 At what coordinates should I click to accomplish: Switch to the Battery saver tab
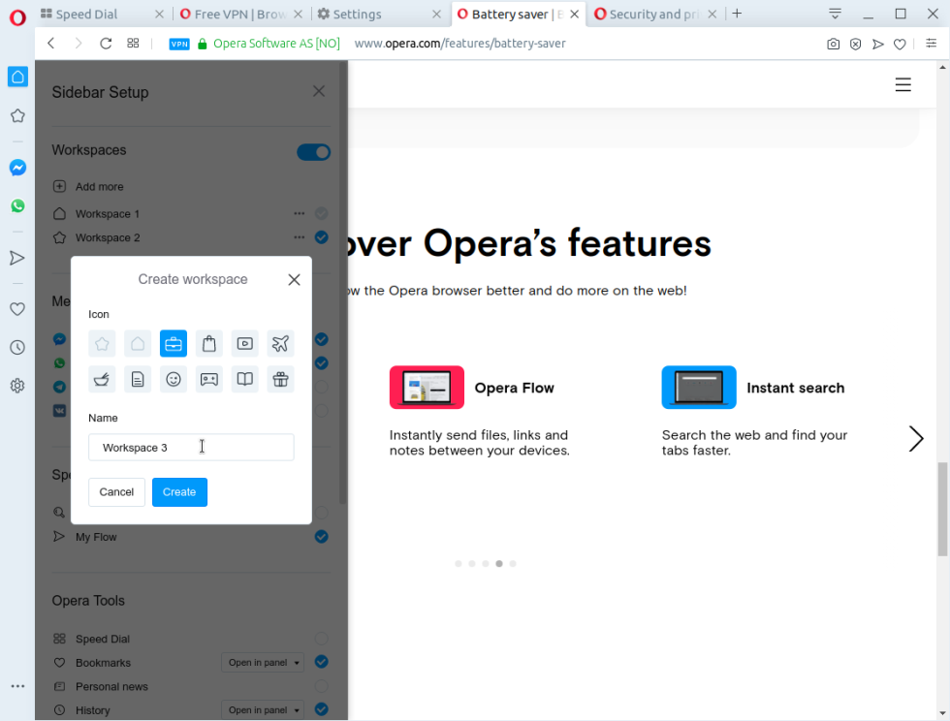(514, 15)
